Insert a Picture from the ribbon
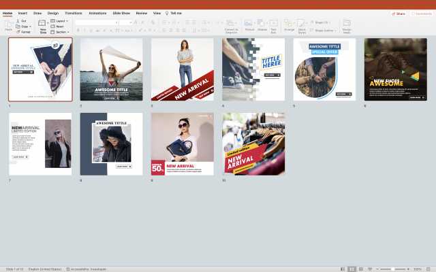 pyautogui.click(x=249, y=24)
